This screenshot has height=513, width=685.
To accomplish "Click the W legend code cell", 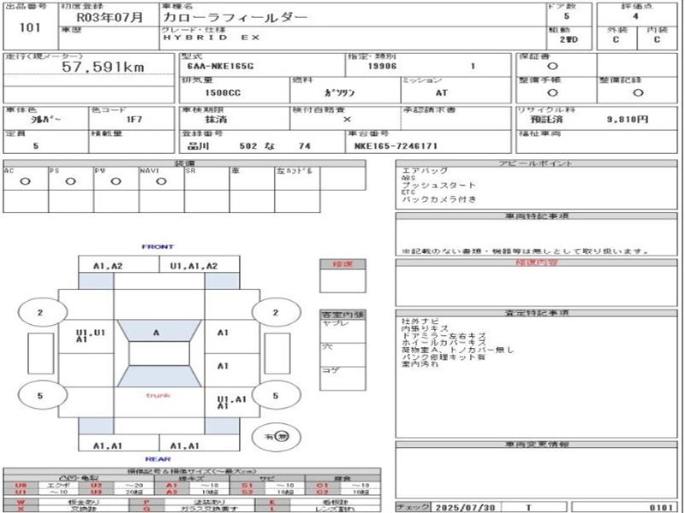I will click(21, 502).
